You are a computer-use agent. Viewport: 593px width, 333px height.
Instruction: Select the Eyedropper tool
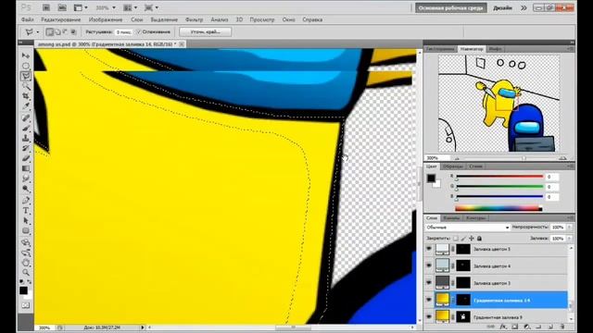26,107
